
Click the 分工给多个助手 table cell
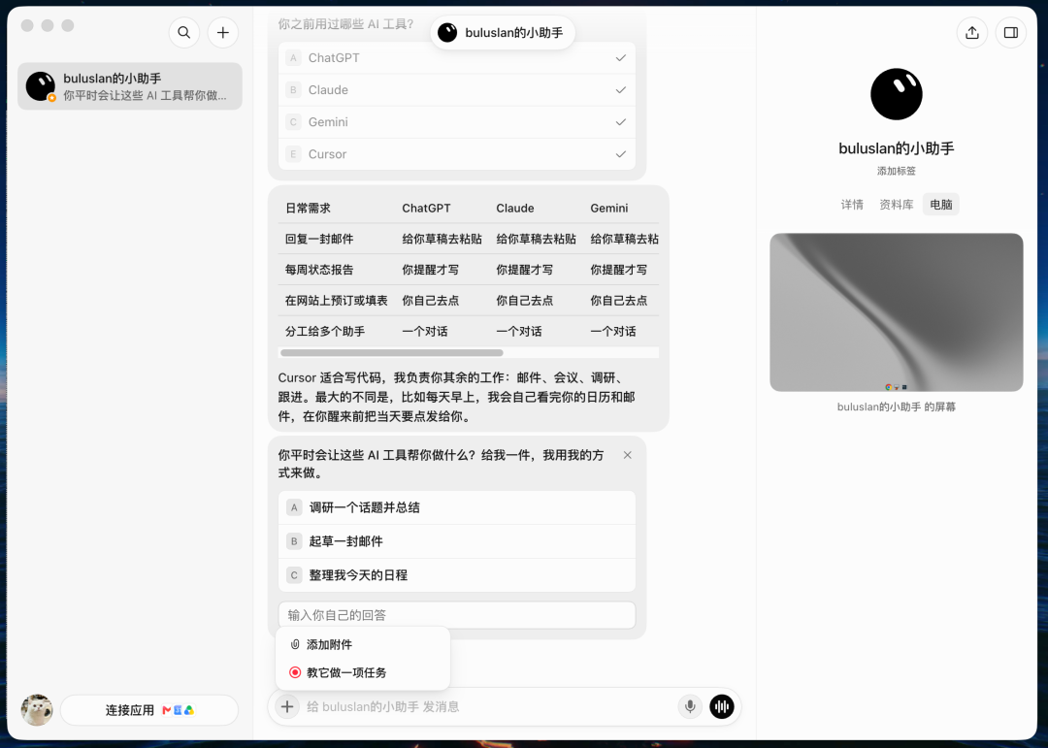(x=325, y=332)
